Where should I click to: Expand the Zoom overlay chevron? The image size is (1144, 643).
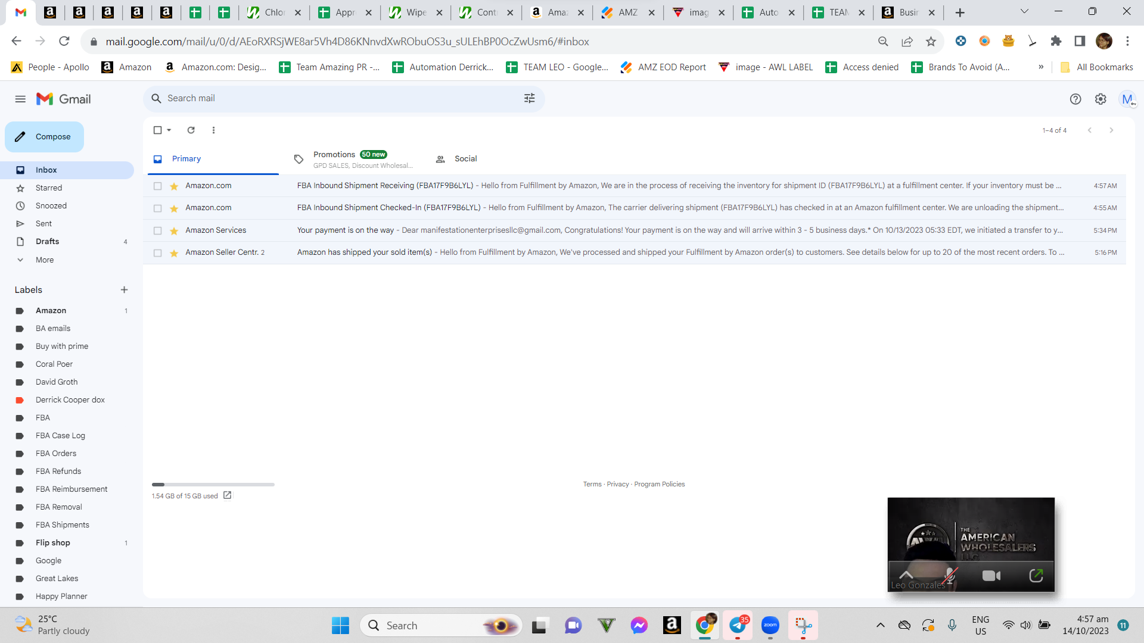click(906, 575)
